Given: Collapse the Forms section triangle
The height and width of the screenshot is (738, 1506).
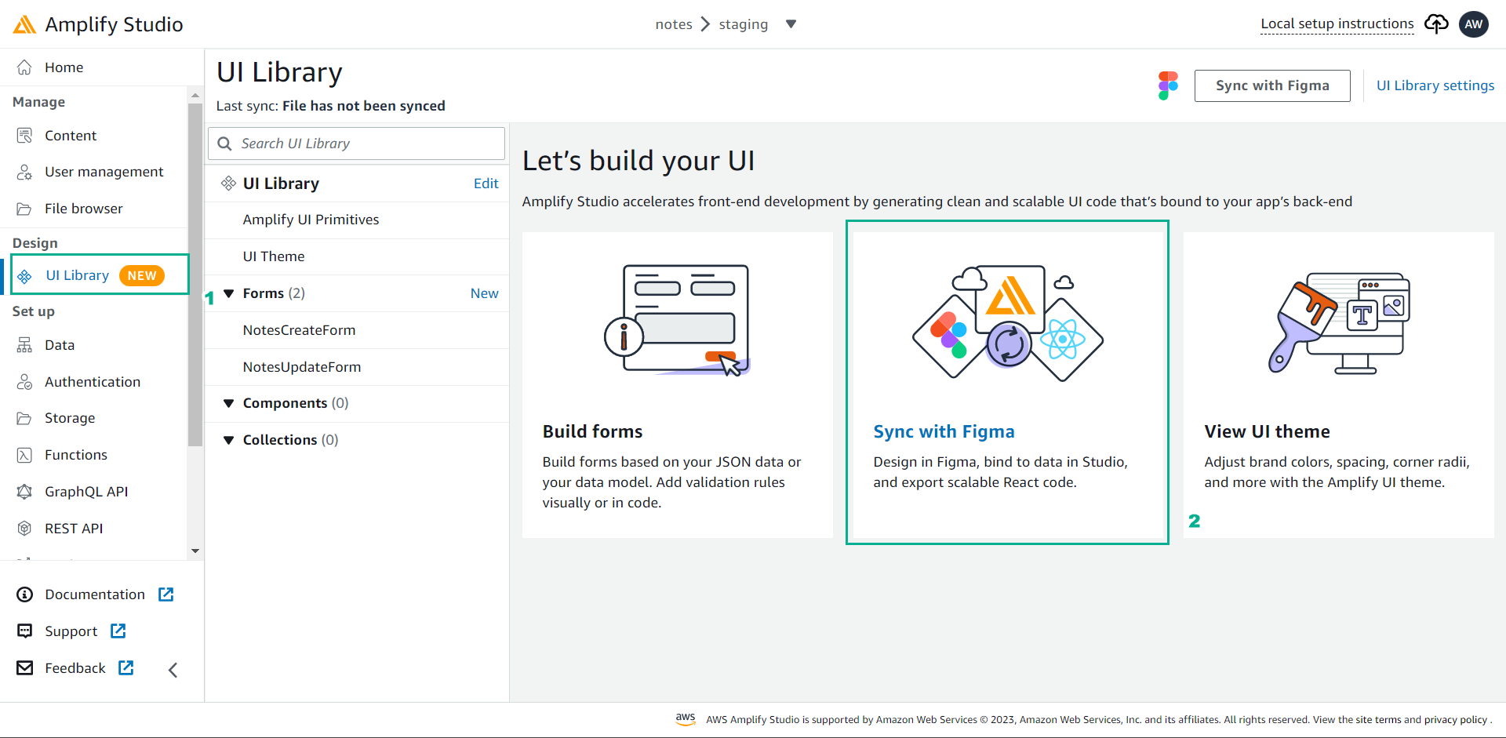Looking at the screenshot, I should pos(229,293).
